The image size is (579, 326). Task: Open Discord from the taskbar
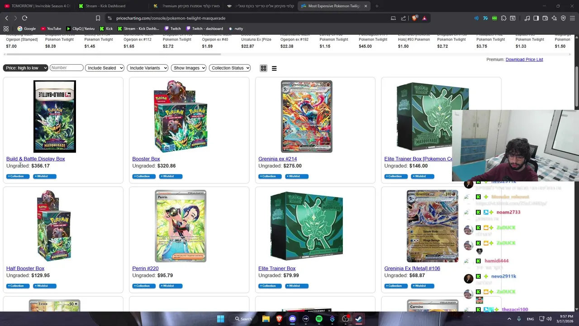[x=292, y=319]
